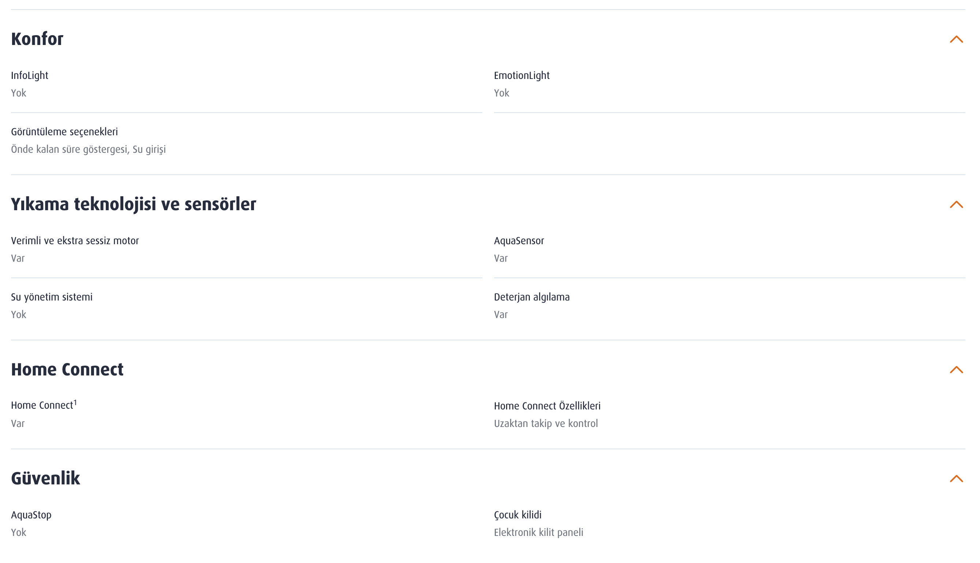This screenshot has width=980, height=563.
Task: Click the Yıkama teknolojisi ve sensörler heading
Action: click(x=134, y=205)
